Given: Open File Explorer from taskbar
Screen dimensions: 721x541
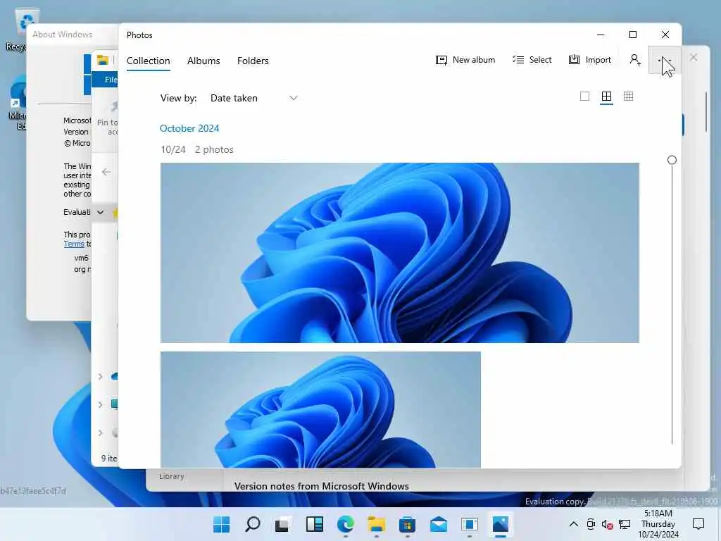Looking at the screenshot, I should point(376,524).
